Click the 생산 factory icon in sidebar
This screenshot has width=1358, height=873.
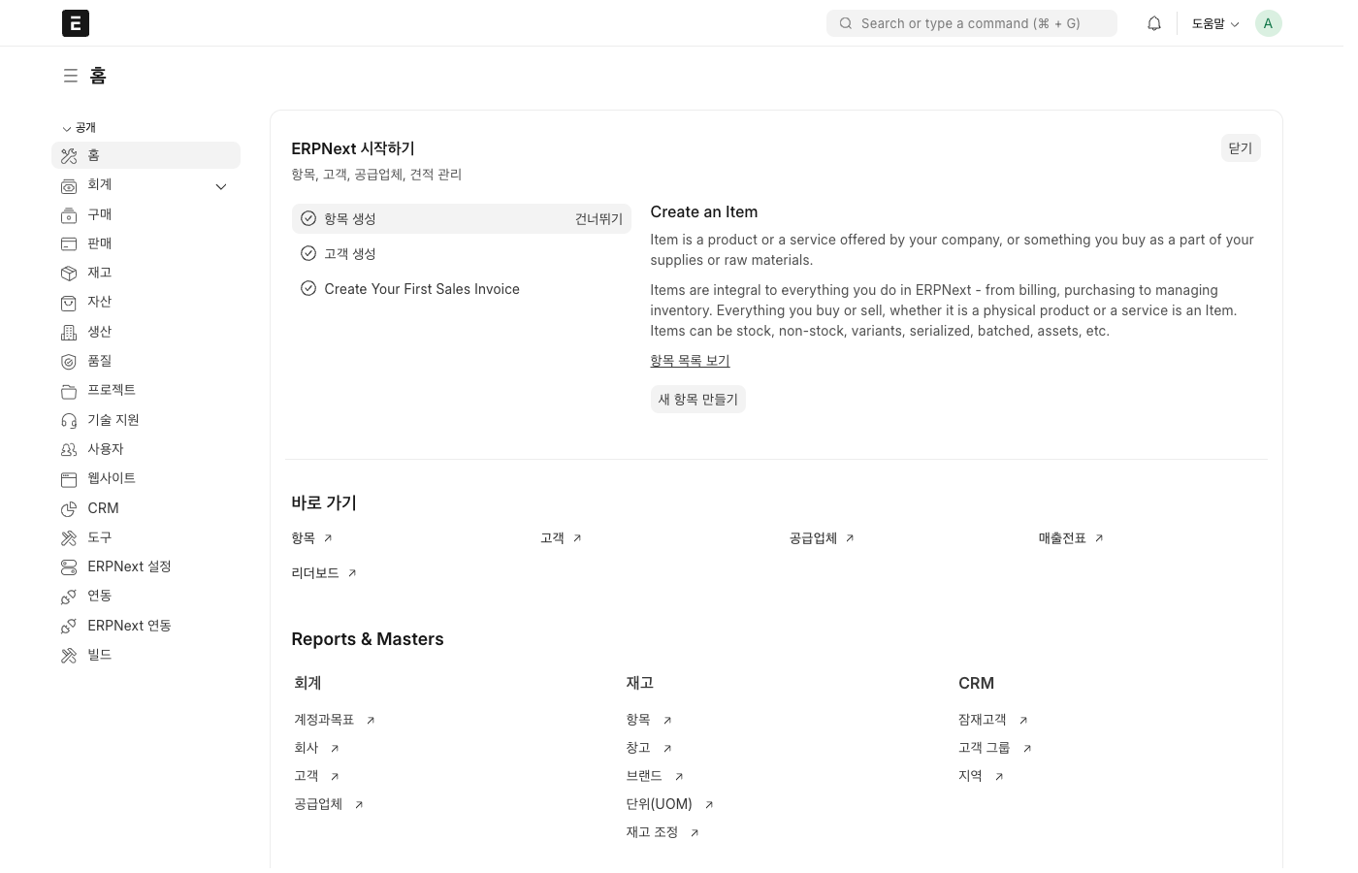coord(69,332)
